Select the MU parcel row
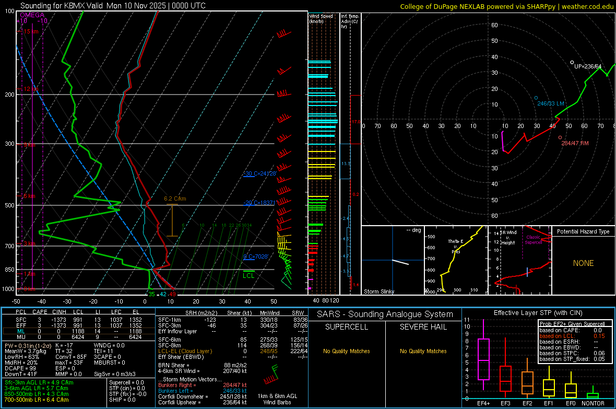Image resolution: width=616 pixels, height=409 pixels. point(79,337)
